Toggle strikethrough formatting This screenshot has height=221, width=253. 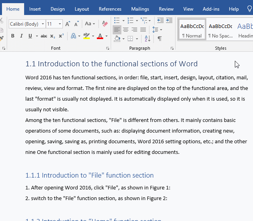(44, 36)
